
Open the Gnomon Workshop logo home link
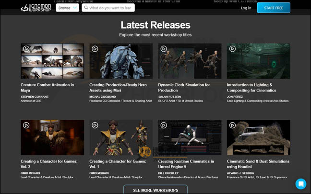pyautogui.click(x=36, y=8)
